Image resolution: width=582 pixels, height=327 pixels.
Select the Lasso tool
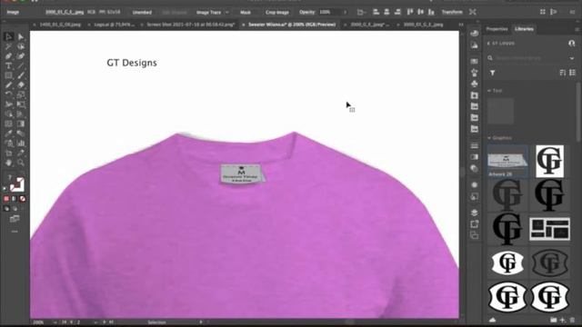point(21,46)
